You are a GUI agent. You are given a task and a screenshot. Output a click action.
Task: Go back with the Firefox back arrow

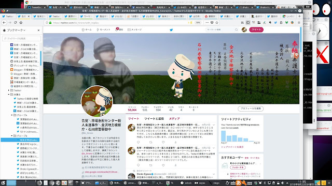(x=4, y=22)
